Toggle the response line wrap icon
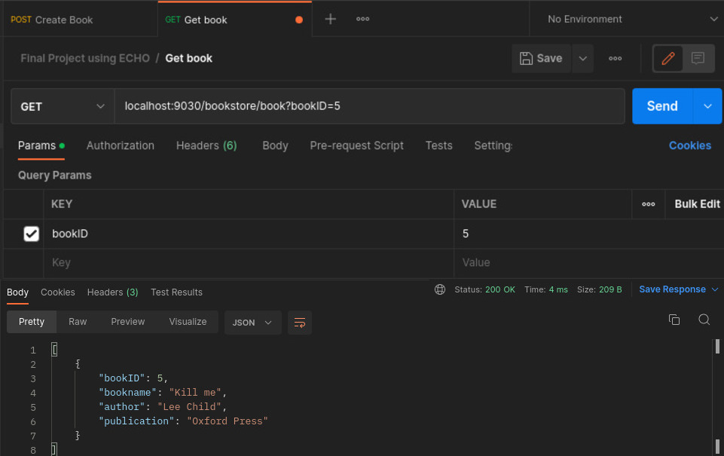Screen dimensions: 724x456 [x=300, y=322]
